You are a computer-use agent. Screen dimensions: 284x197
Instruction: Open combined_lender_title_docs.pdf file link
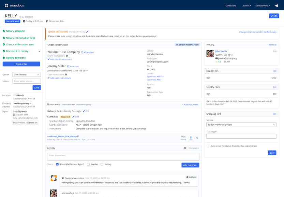63,137
